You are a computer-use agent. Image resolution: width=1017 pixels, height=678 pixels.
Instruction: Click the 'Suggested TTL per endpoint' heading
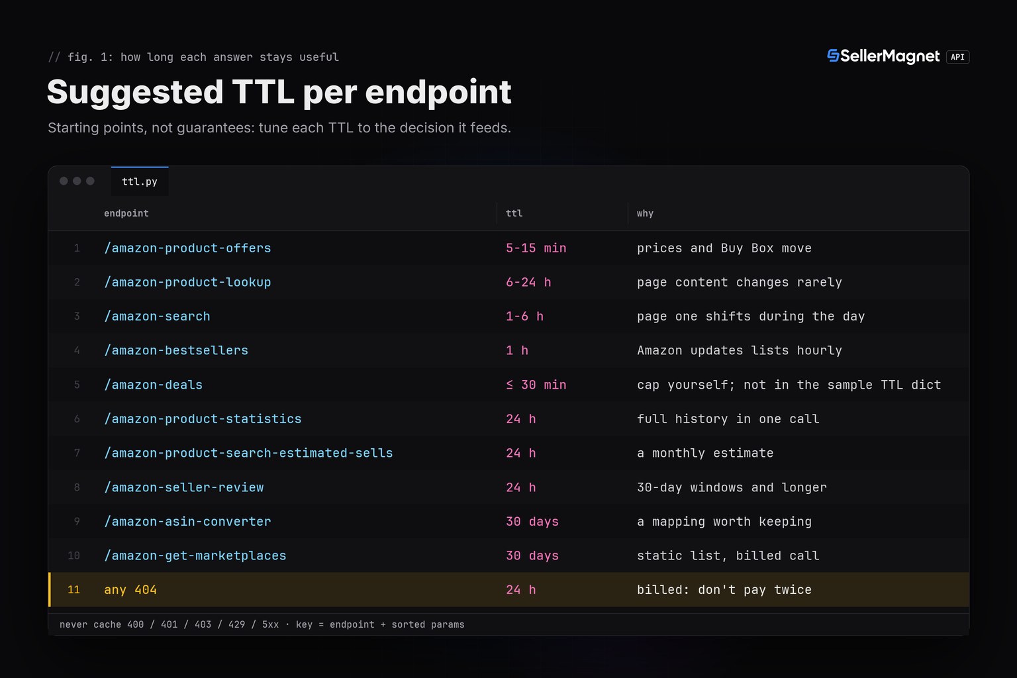click(x=279, y=91)
